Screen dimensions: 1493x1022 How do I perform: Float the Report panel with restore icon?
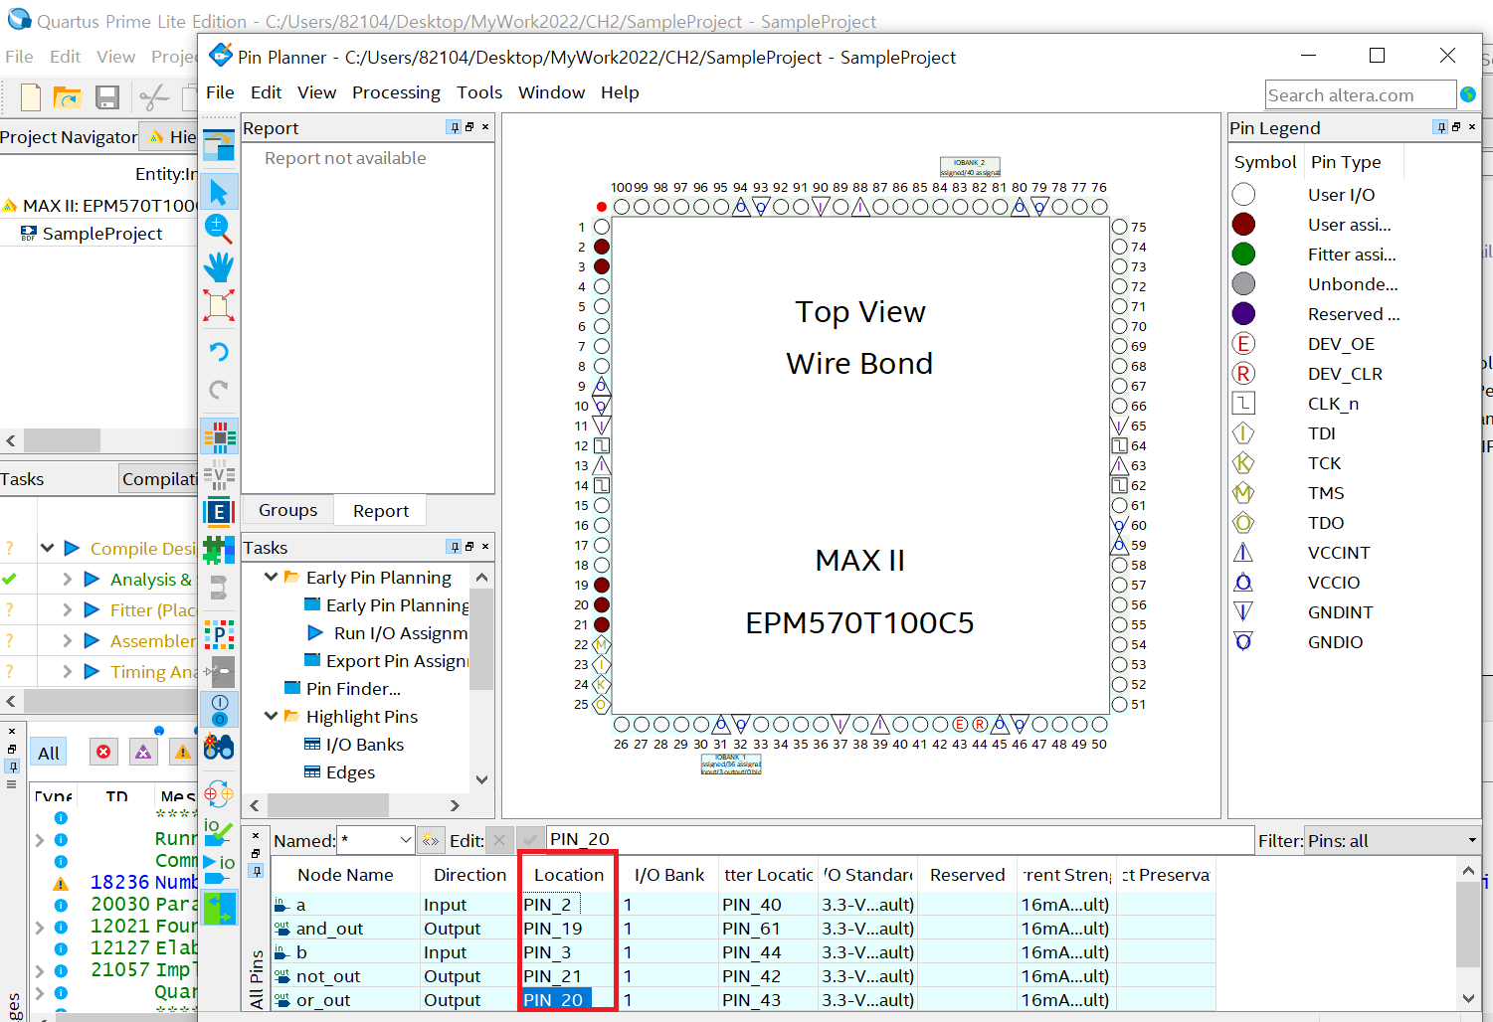tap(469, 127)
